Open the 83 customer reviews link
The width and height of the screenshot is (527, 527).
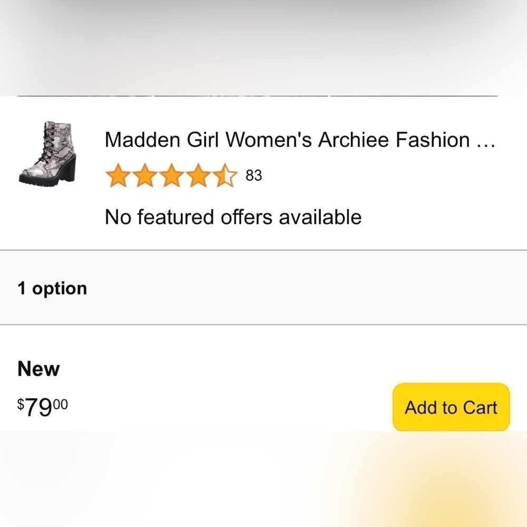point(253,175)
